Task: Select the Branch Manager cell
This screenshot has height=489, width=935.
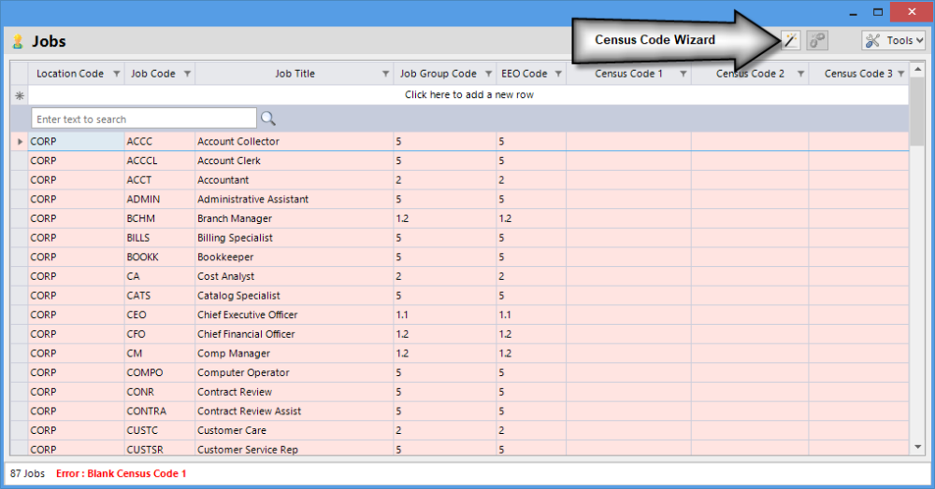Action: [294, 218]
